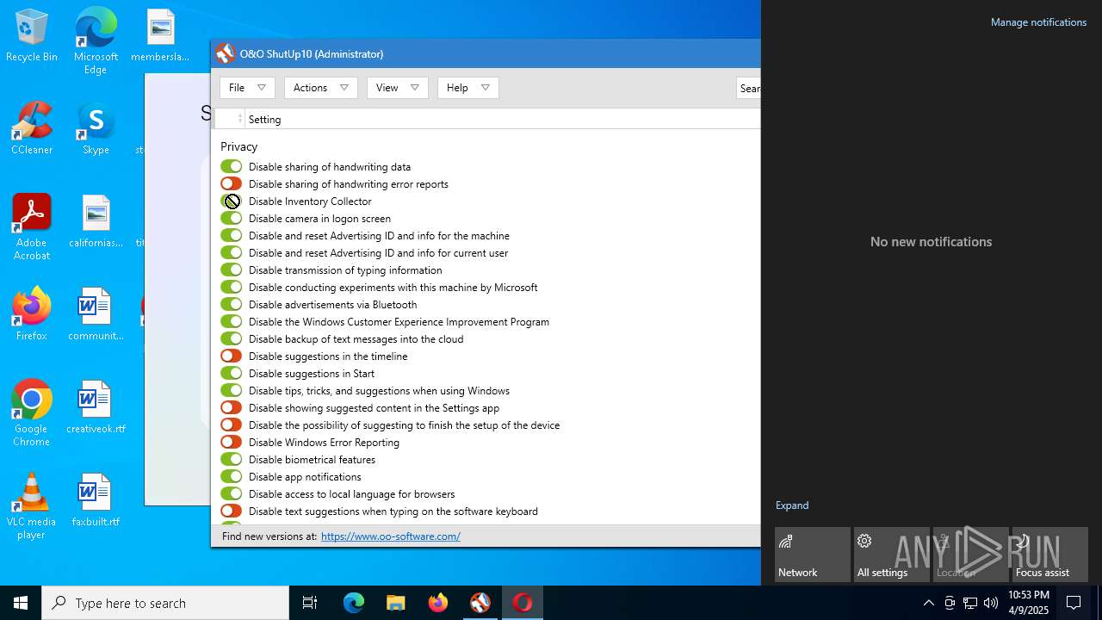Toggle Disable advertisements via Bluetooth
1102x620 pixels.
(231, 304)
